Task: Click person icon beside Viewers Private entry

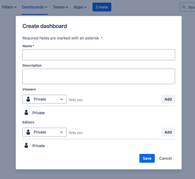Action: pos(26,113)
